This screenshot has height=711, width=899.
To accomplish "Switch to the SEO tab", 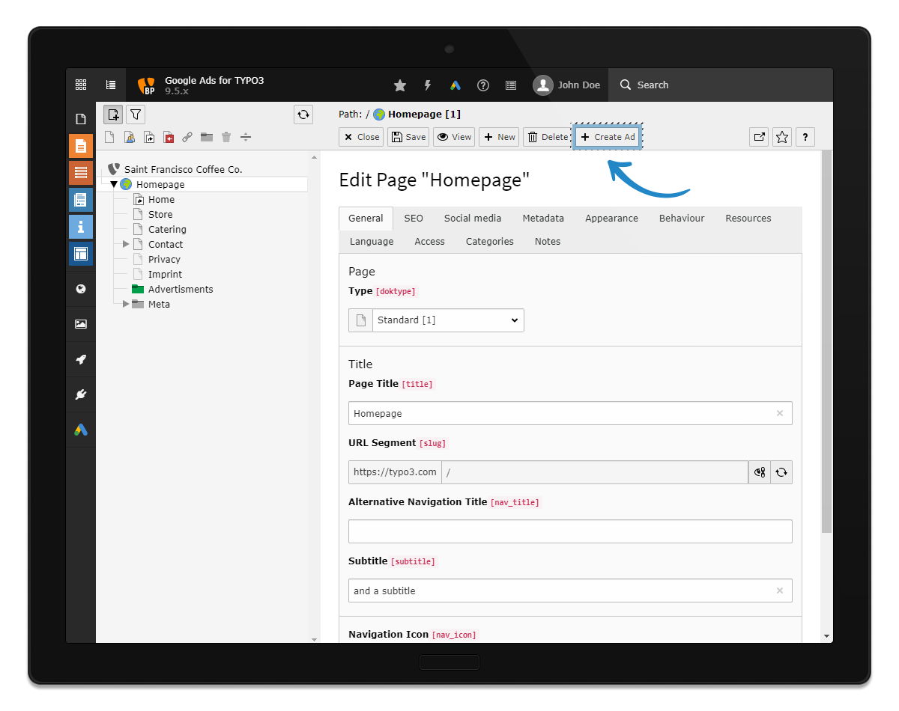I will click(x=414, y=219).
